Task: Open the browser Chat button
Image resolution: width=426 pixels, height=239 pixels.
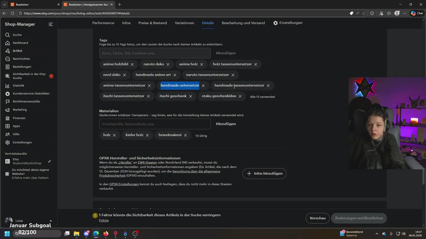Action: click(x=417, y=13)
